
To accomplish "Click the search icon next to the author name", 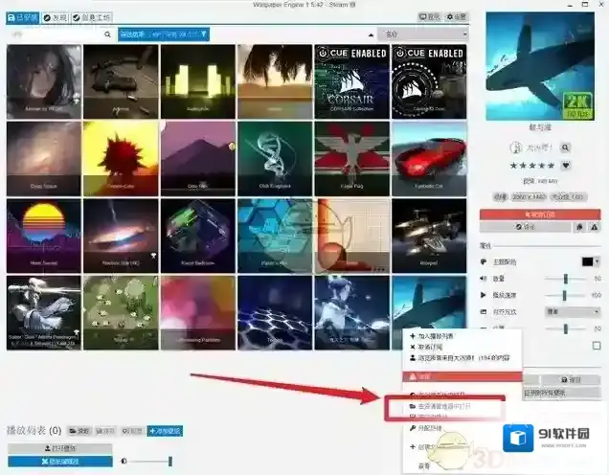I will point(565,147).
